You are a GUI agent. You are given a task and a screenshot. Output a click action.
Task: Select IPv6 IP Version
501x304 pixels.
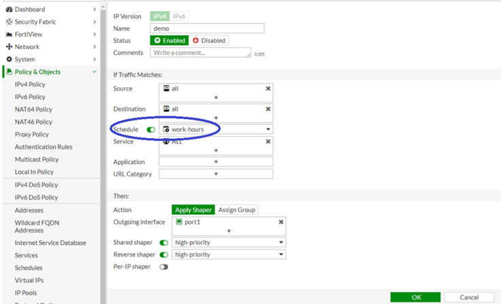click(179, 16)
